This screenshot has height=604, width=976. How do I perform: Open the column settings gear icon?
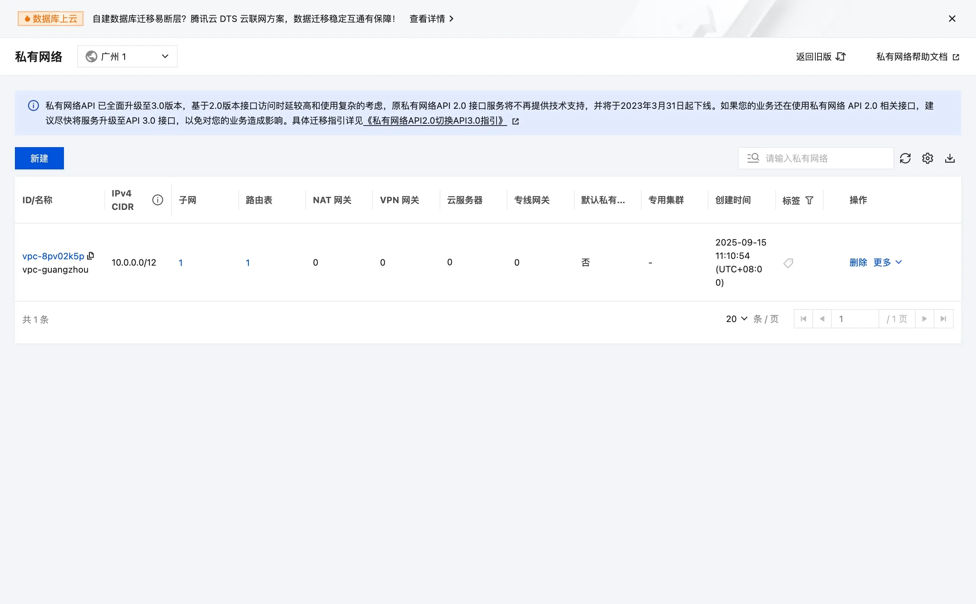click(927, 158)
